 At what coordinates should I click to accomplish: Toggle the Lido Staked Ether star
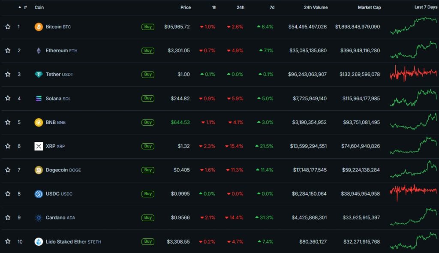tap(8, 241)
